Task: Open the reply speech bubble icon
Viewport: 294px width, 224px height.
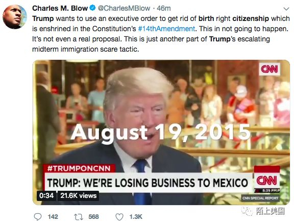Action: pyautogui.click(x=38, y=217)
